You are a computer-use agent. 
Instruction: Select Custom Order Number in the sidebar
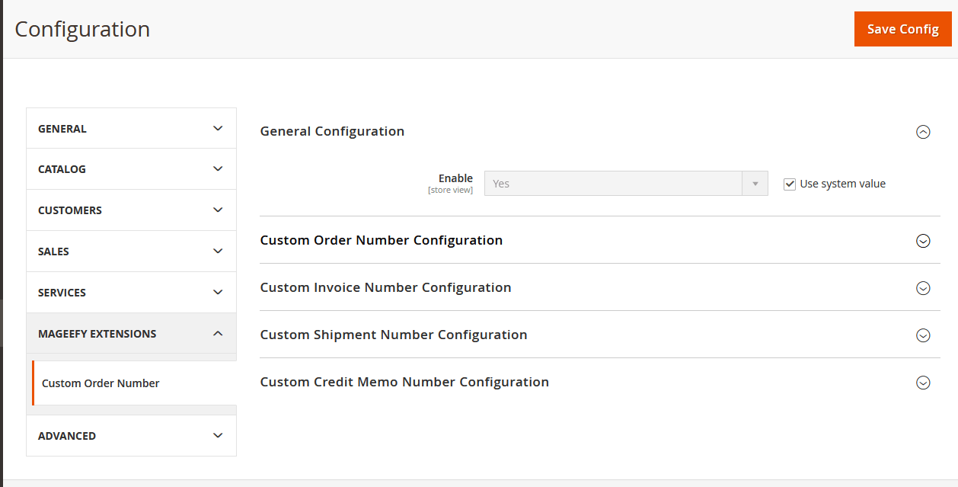click(x=101, y=383)
